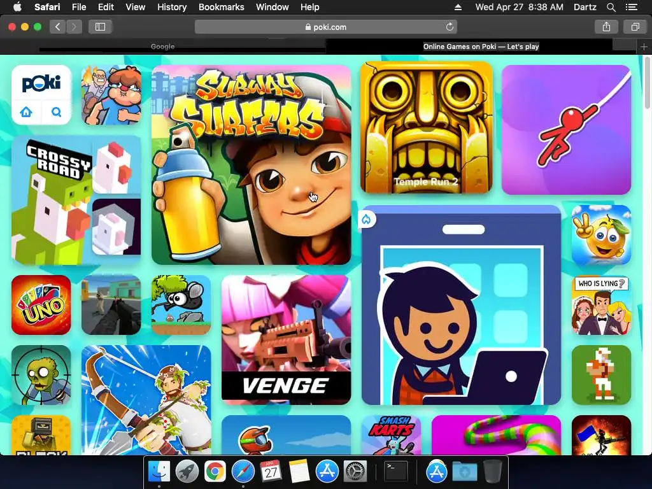
Task: Click the Safari share button
Action: tap(606, 27)
